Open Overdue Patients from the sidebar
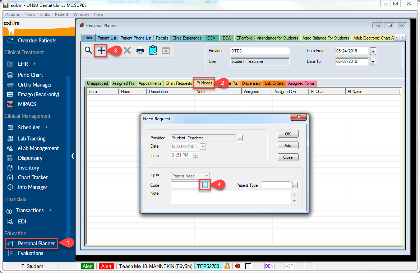This screenshot has height=273, width=420. coord(37,41)
